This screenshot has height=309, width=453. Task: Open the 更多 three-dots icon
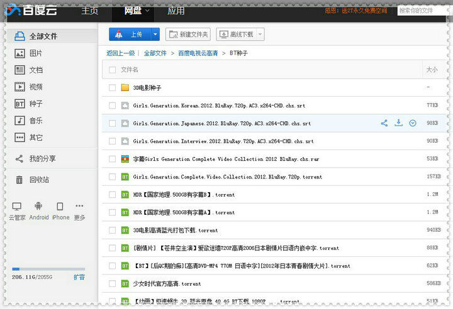pyautogui.click(x=79, y=206)
